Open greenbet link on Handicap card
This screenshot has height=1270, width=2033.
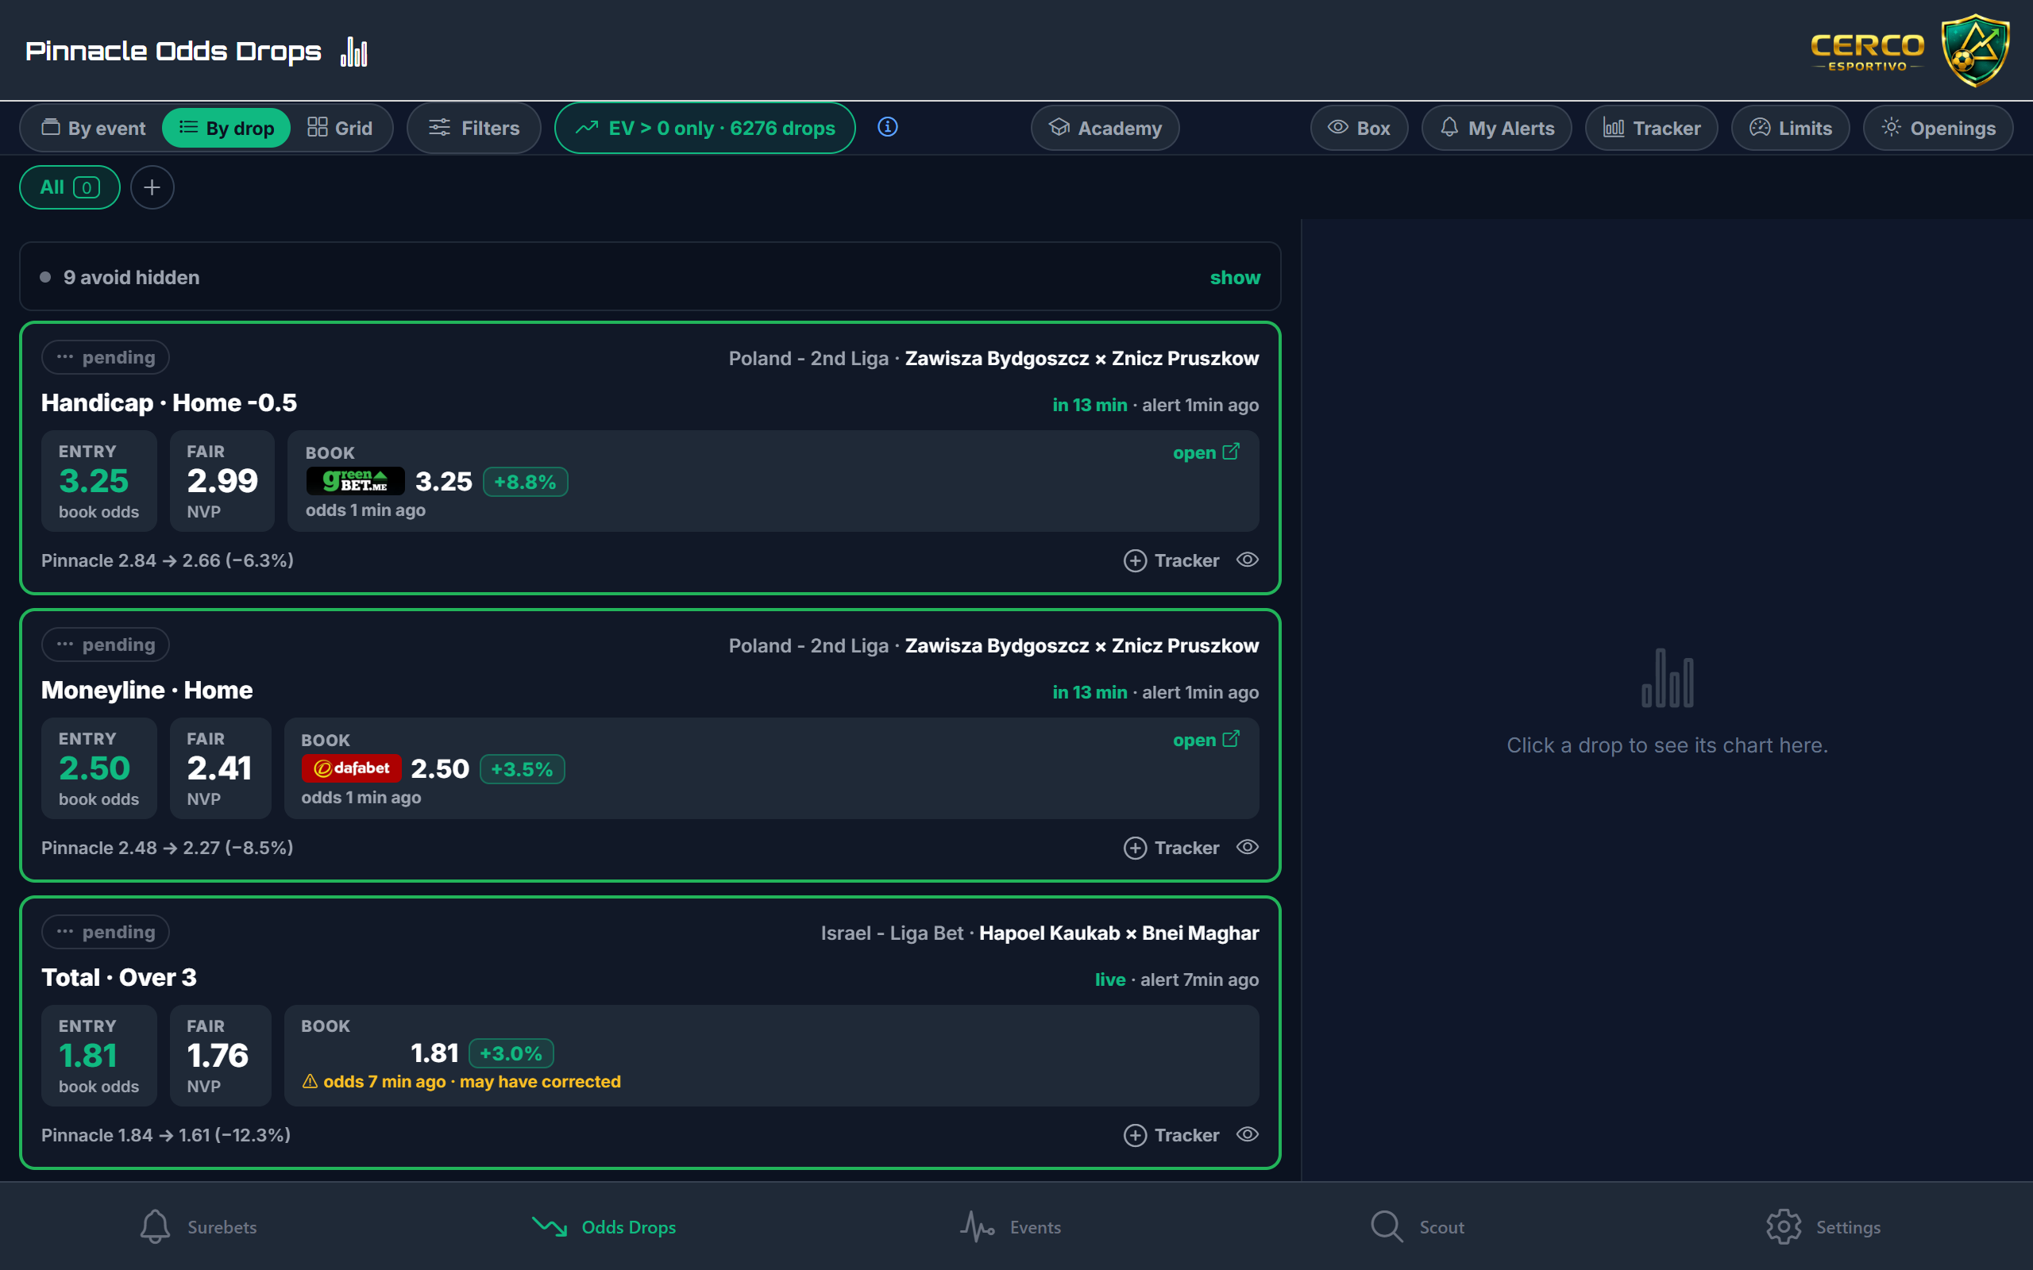(x=1206, y=452)
